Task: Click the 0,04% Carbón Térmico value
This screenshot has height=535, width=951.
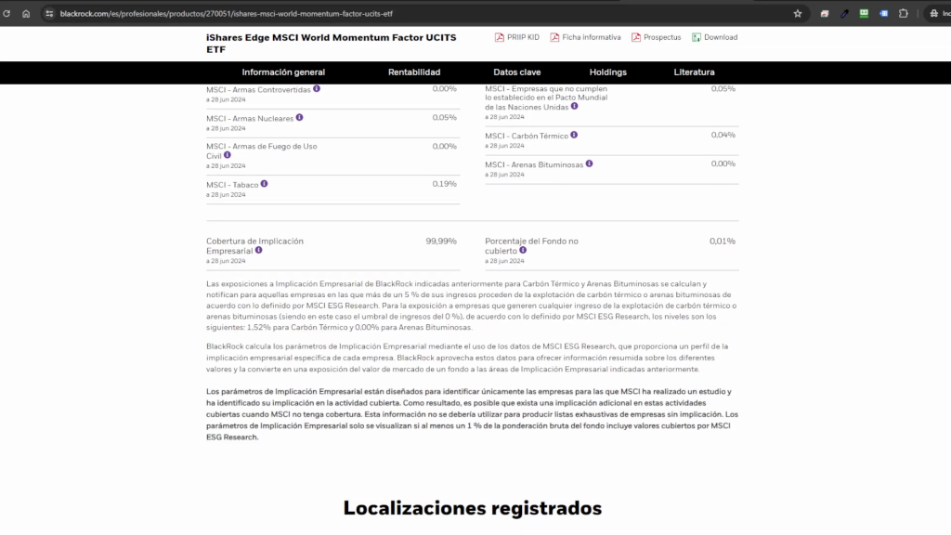Action: (723, 136)
